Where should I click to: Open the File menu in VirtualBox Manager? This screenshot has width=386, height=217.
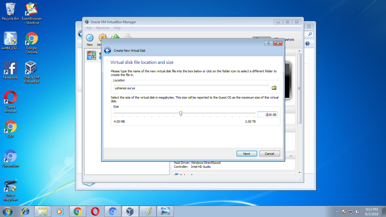click(89, 28)
